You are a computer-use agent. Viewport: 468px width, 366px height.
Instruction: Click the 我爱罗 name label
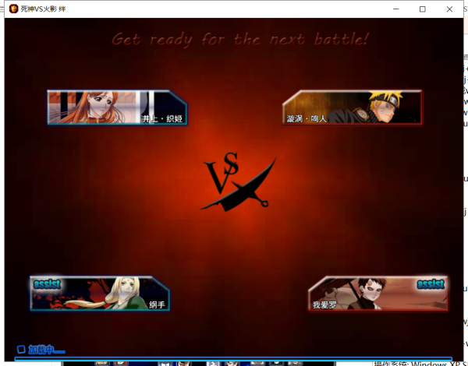(x=324, y=304)
